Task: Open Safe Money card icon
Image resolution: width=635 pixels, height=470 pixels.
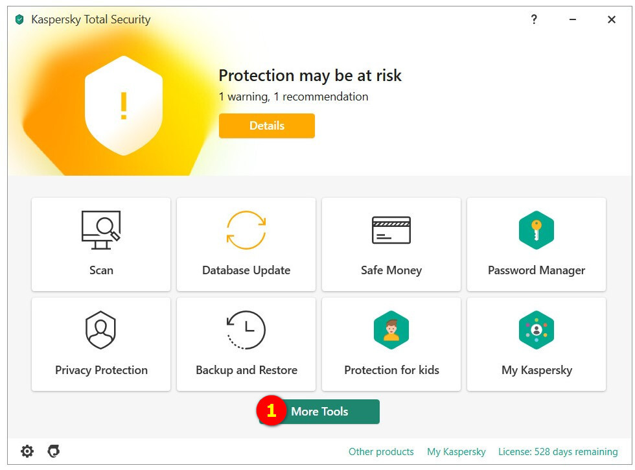Action: 391,229
